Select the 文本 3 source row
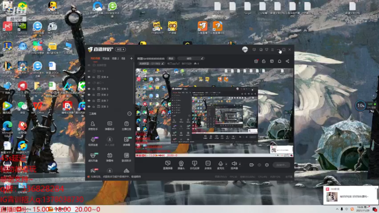The height and width of the screenshot is (213, 379). coord(109,106)
